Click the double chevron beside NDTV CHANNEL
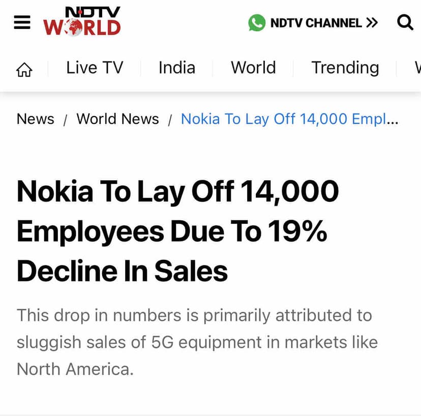 tap(372, 23)
